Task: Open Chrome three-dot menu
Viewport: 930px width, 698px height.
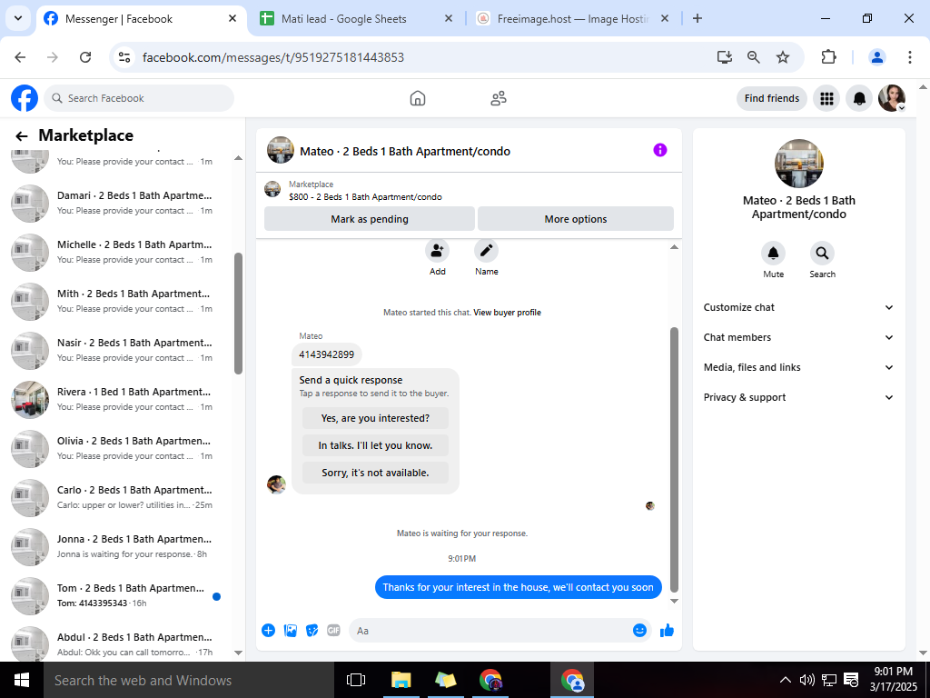Action: (x=909, y=57)
